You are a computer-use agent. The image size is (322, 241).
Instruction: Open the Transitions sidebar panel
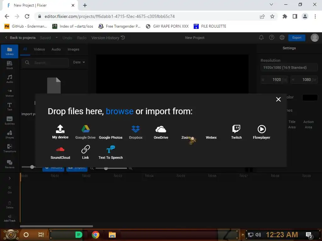10,148
